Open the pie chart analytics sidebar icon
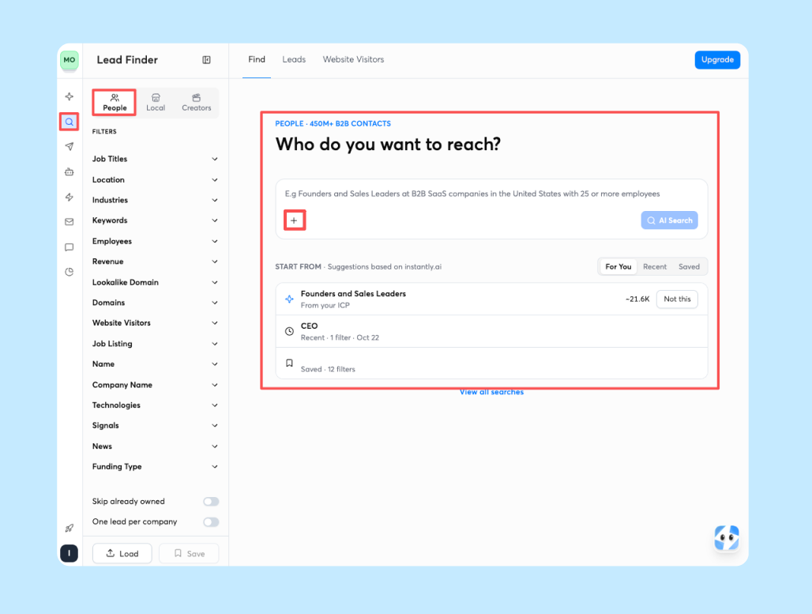Viewport: 812px width, 614px height. [x=70, y=272]
